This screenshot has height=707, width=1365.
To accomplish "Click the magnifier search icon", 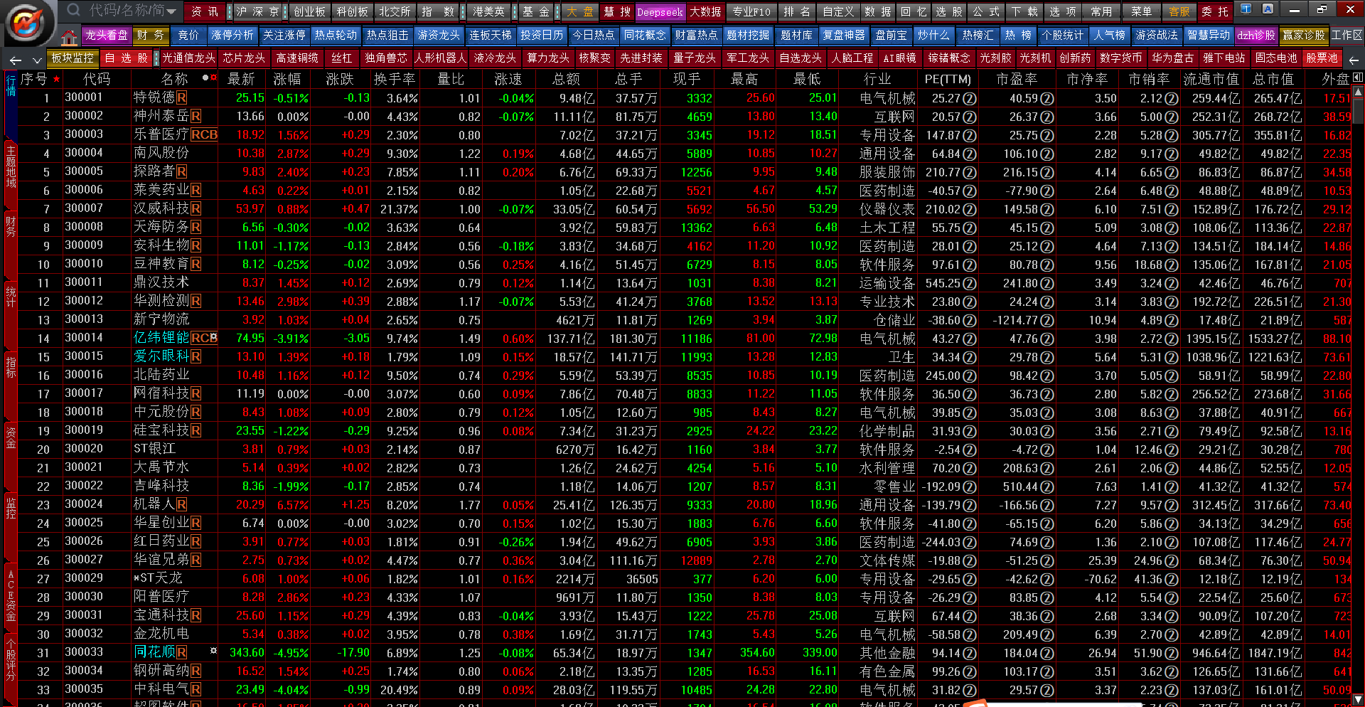I will coord(74,10).
